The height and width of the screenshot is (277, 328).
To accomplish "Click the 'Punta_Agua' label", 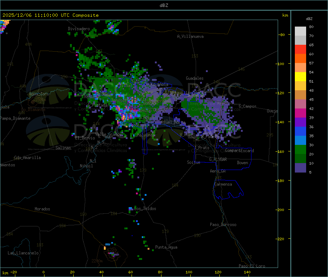I will coord(166,247).
